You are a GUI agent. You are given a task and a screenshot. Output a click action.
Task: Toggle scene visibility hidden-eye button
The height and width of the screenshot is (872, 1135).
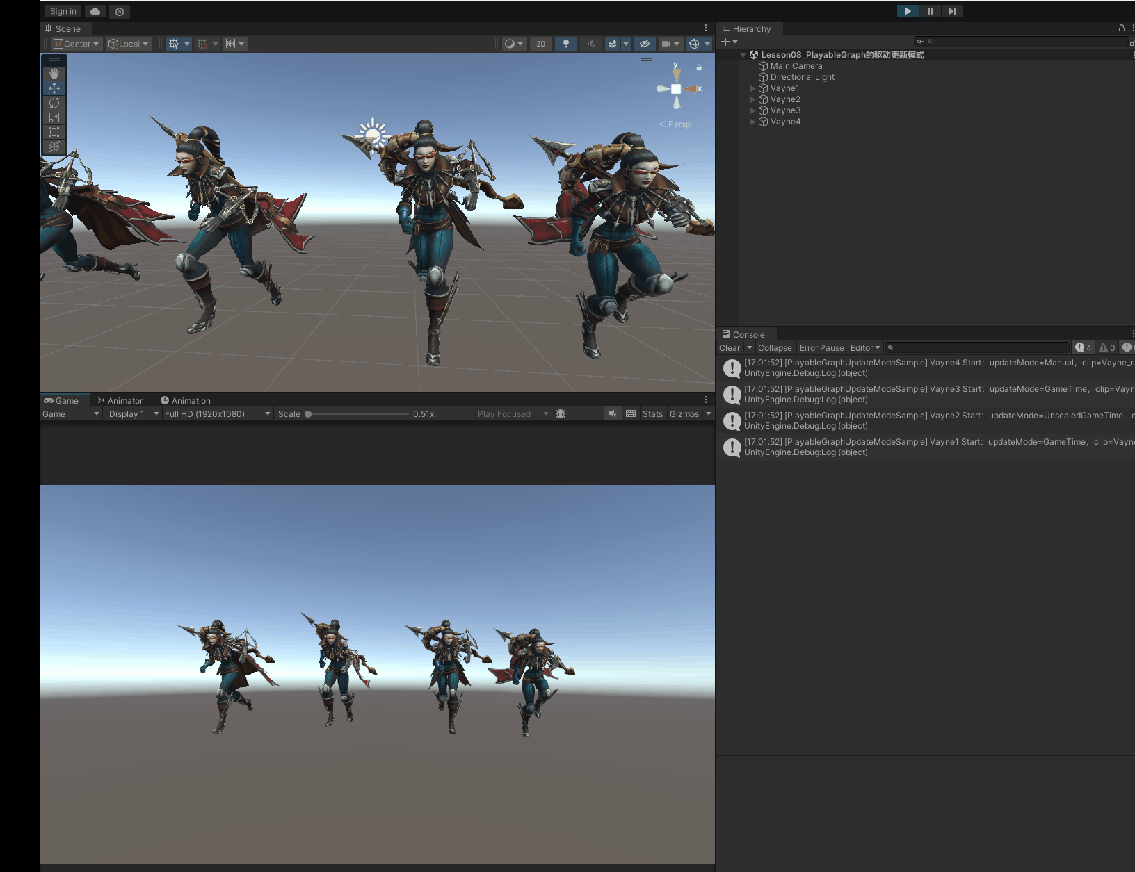(645, 44)
